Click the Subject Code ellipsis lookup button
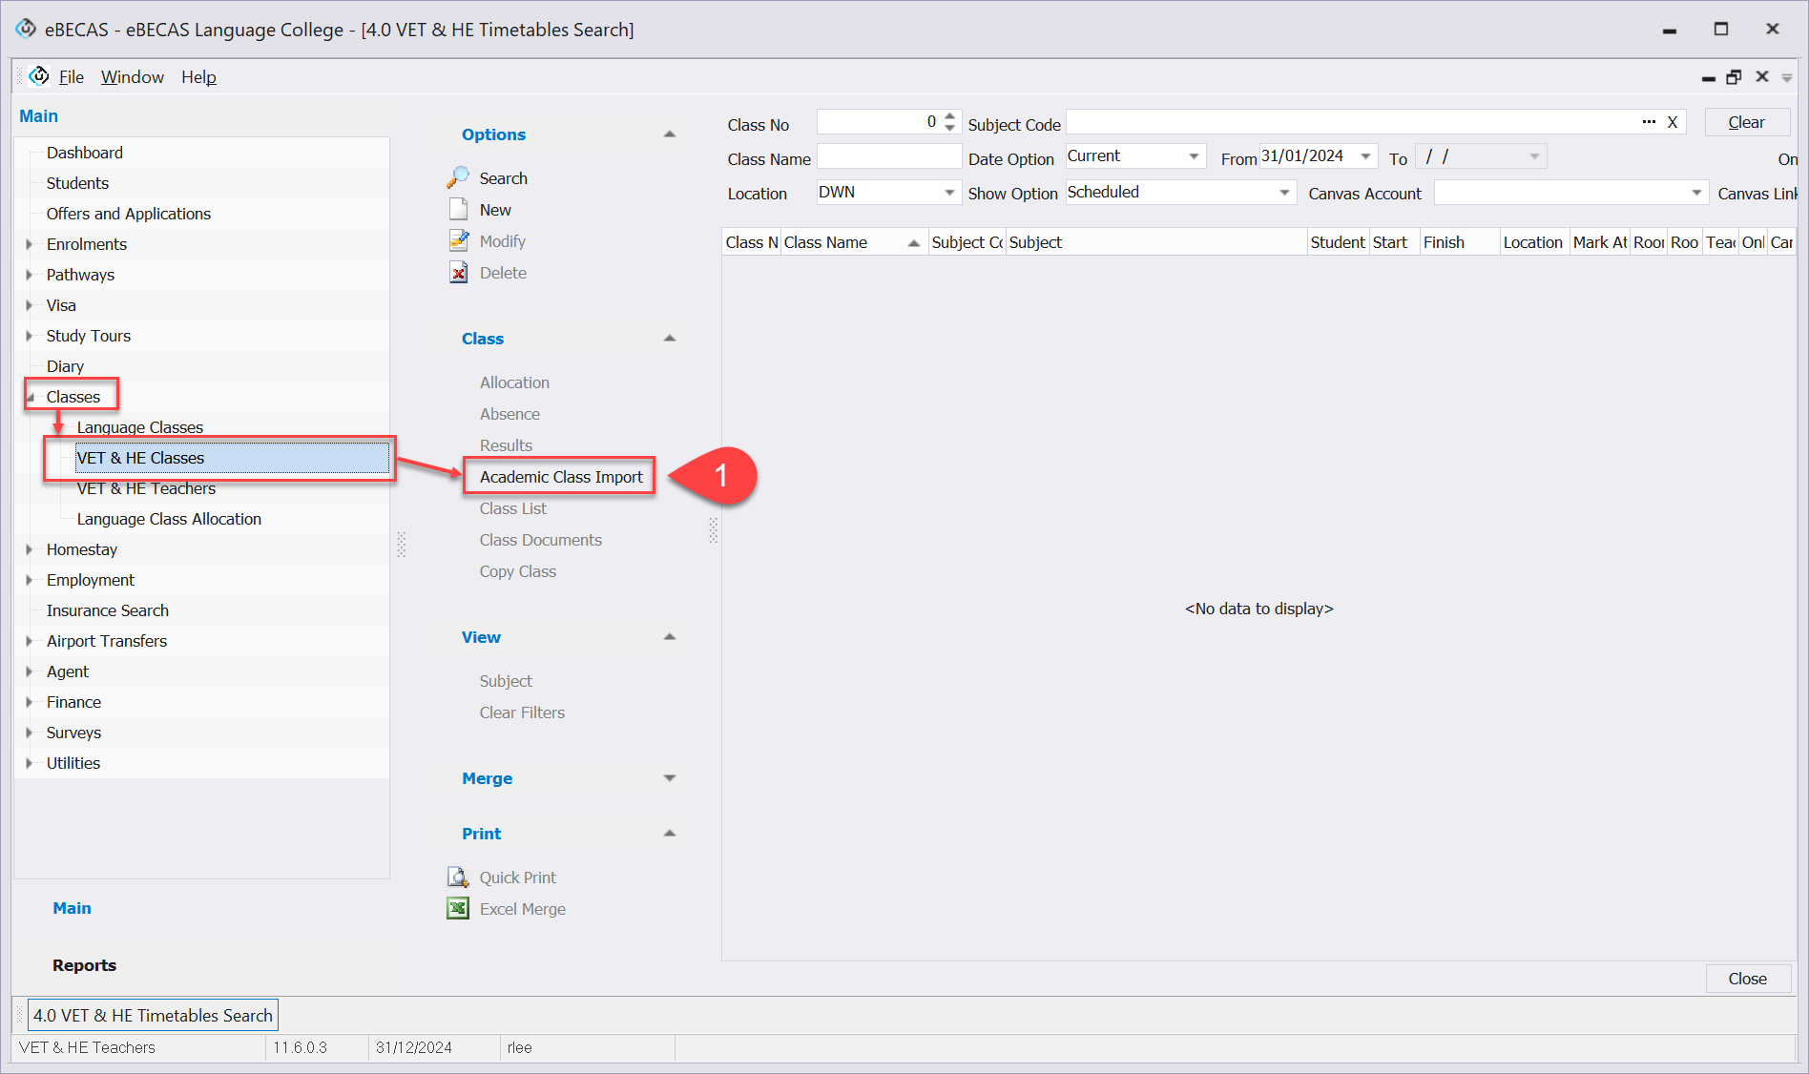Screen dimensions: 1809x1074 click(1648, 122)
